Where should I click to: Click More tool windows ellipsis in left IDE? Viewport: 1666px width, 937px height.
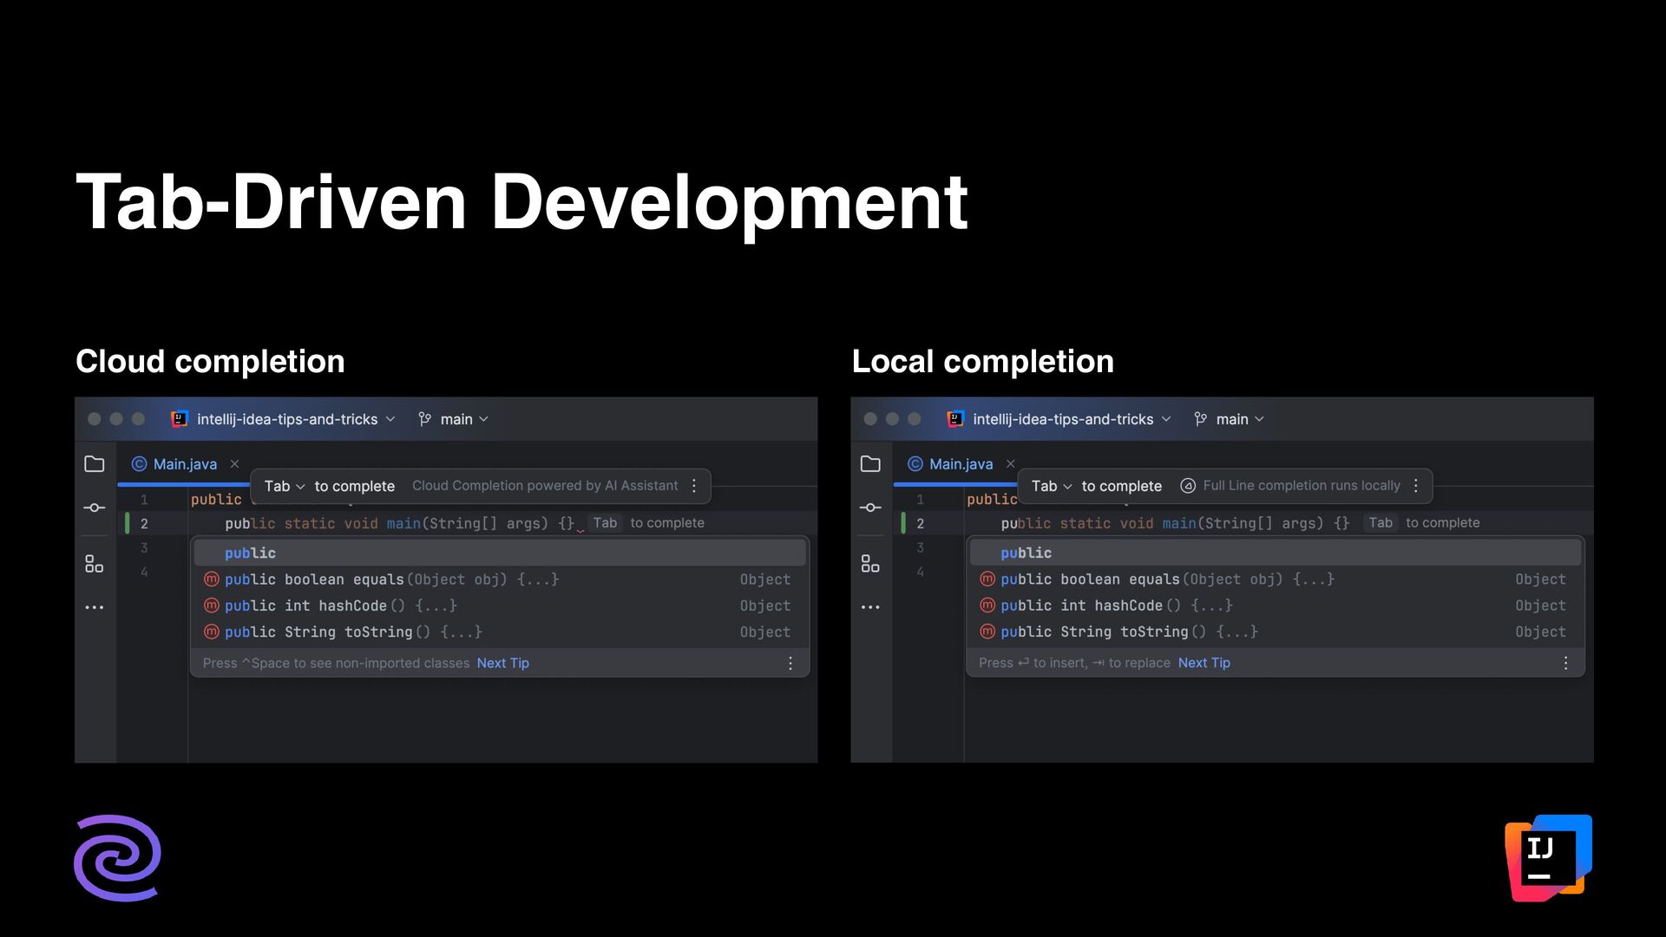click(x=95, y=607)
